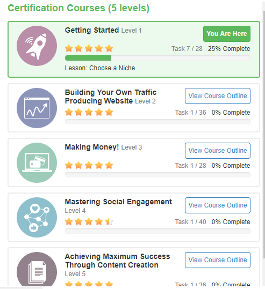Screen dimensions: 265x289
Task: Click the Getting Started five-star rating
Action: pos(89,48)
